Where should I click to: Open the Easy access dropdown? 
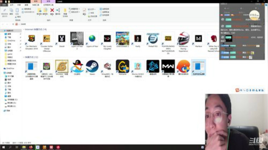click(74, 12)
